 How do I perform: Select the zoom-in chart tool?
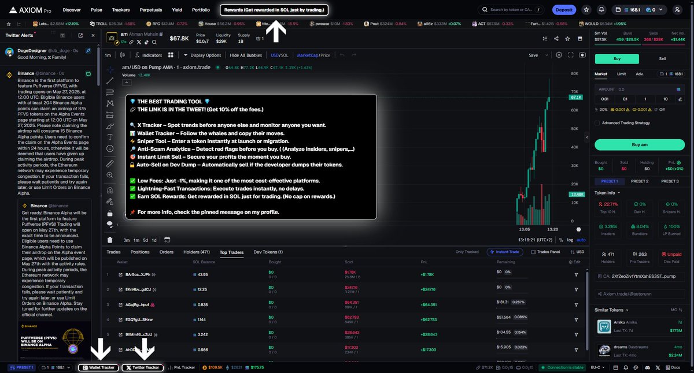pyautogui.click(x=110, y=176)
